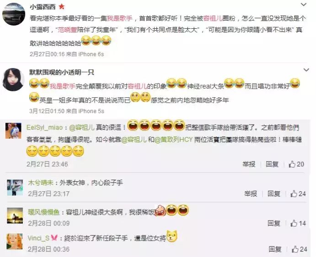Reply to 暖风慢慢鱼's comment
Screen dimensions: 316x257
pos(273,223)
